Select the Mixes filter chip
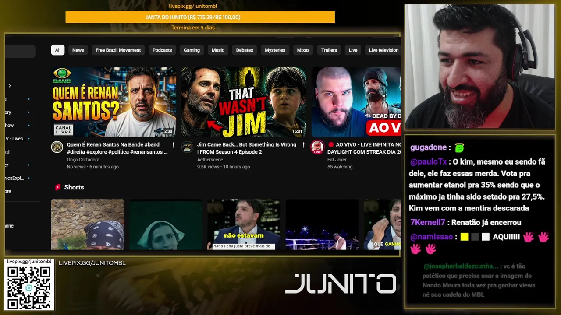561x315 pixels. 303,50
